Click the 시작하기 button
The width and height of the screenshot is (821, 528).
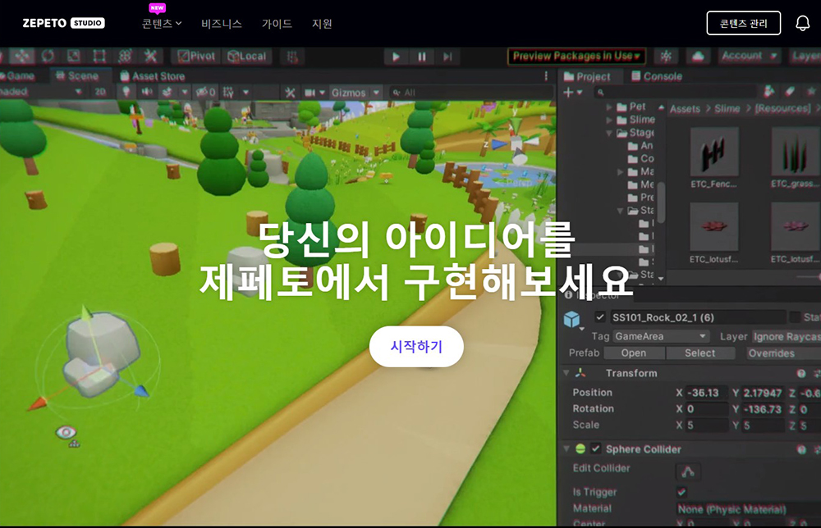[416, 346]
